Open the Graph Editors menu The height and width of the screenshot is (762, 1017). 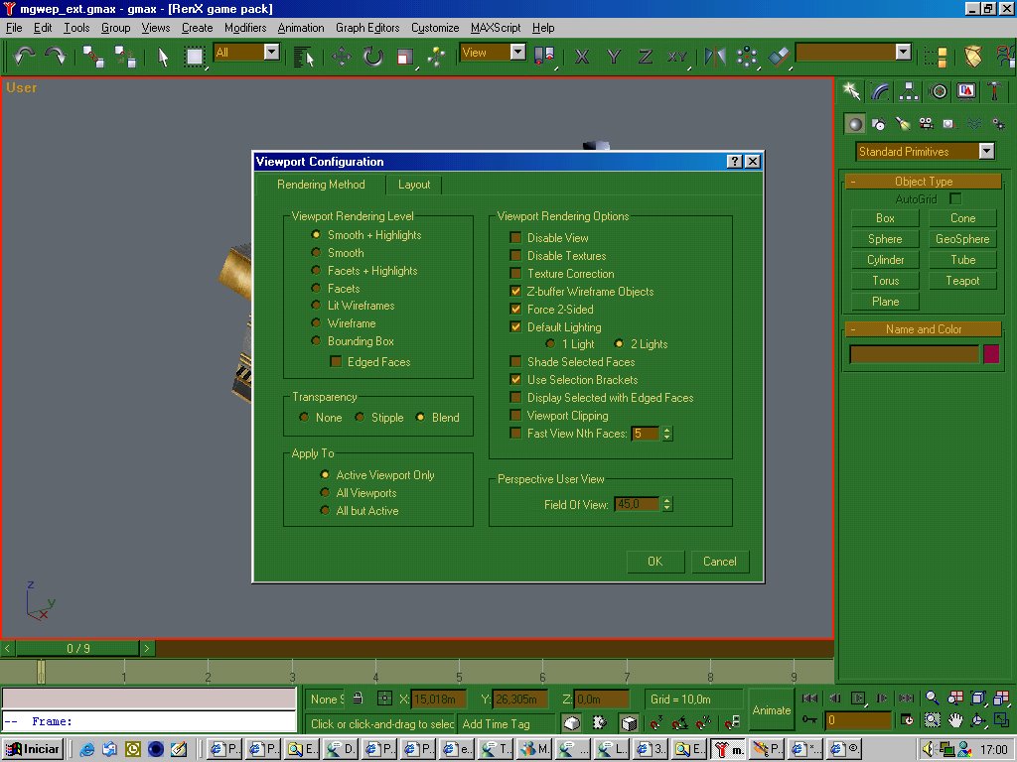tap(367, 28)
